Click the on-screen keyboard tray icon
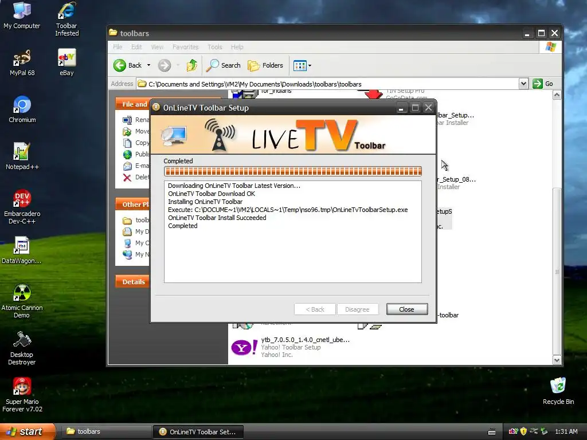The image size is (587, 440). point(492,432)
